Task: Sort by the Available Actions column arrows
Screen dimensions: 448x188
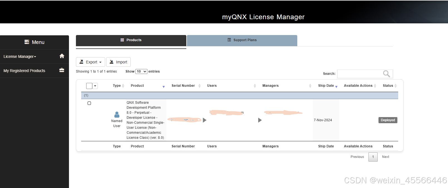Action: (x=375, y=86)
